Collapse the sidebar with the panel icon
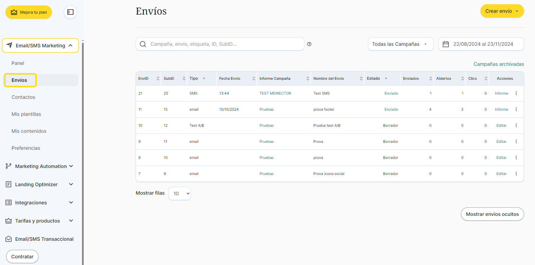 70,12
